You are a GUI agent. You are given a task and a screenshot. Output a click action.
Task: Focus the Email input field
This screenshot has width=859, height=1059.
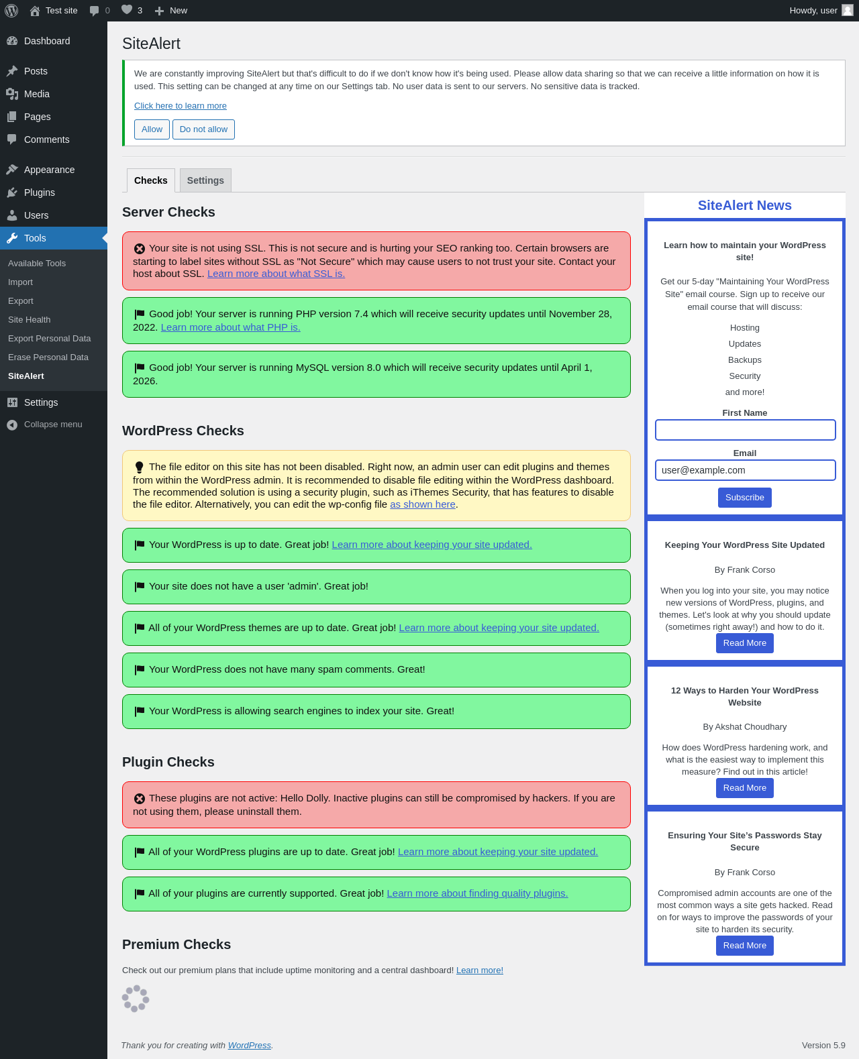pyautogui.click(x=745, y=470)
